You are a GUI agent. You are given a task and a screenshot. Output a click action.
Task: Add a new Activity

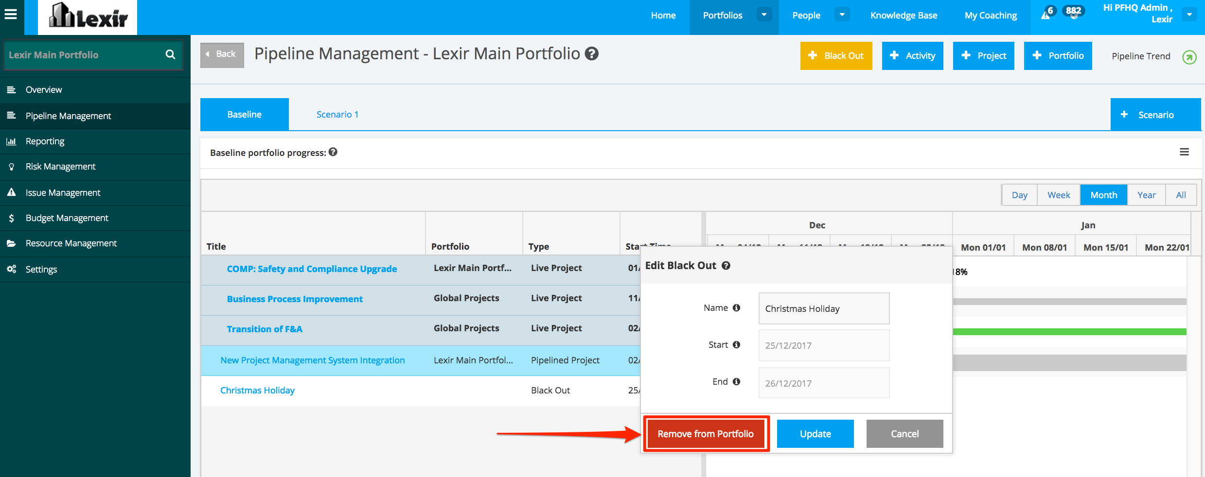pos(913,56)
